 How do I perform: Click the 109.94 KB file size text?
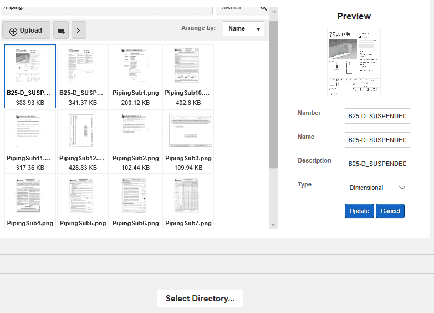188,168
